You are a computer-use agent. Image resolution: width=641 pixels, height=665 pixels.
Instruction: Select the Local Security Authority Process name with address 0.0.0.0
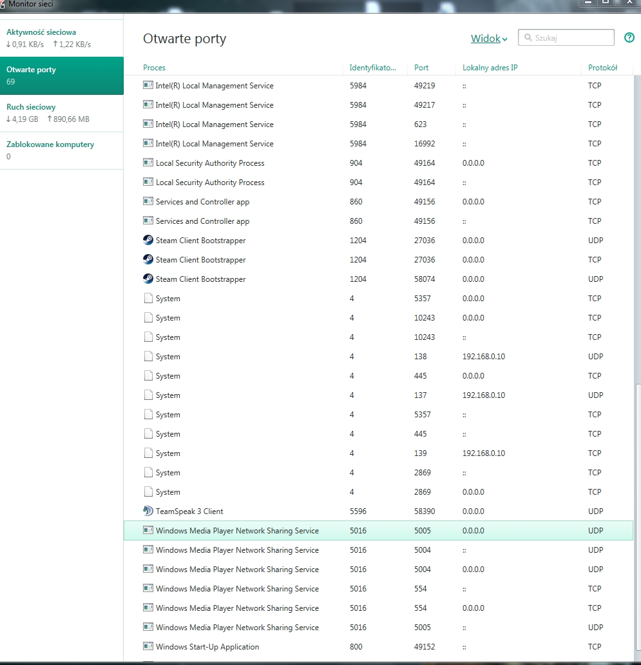click(x=210, y=163)
